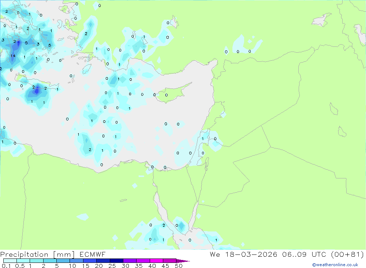Click the '50' legend scale value
The width and height of the screenshot is (366, 268).
point(179,266)
